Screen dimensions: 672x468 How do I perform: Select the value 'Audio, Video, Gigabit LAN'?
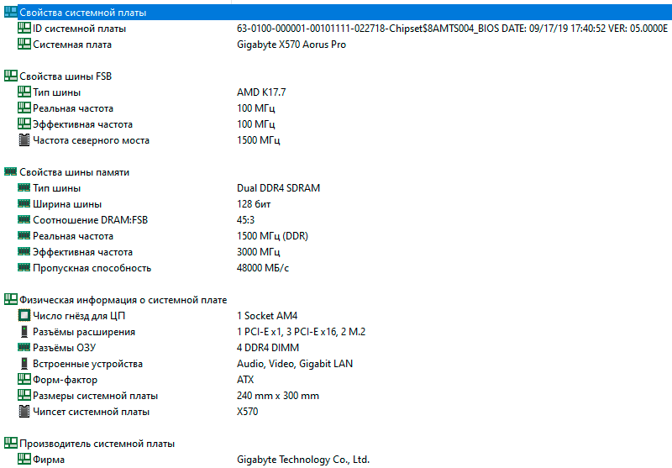pos(295,364)
